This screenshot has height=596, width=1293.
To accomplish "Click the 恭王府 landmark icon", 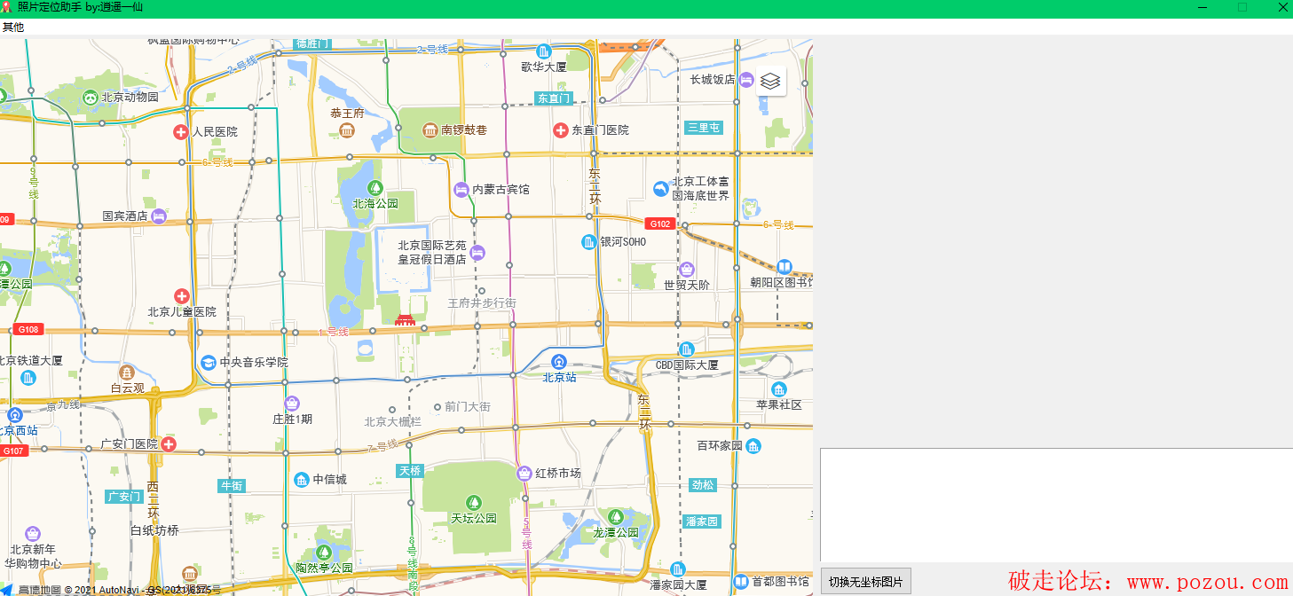I will (x=347, y=130).
